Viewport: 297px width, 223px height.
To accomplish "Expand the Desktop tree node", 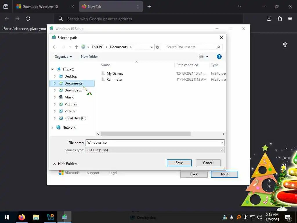I will [x=55, y=76].
